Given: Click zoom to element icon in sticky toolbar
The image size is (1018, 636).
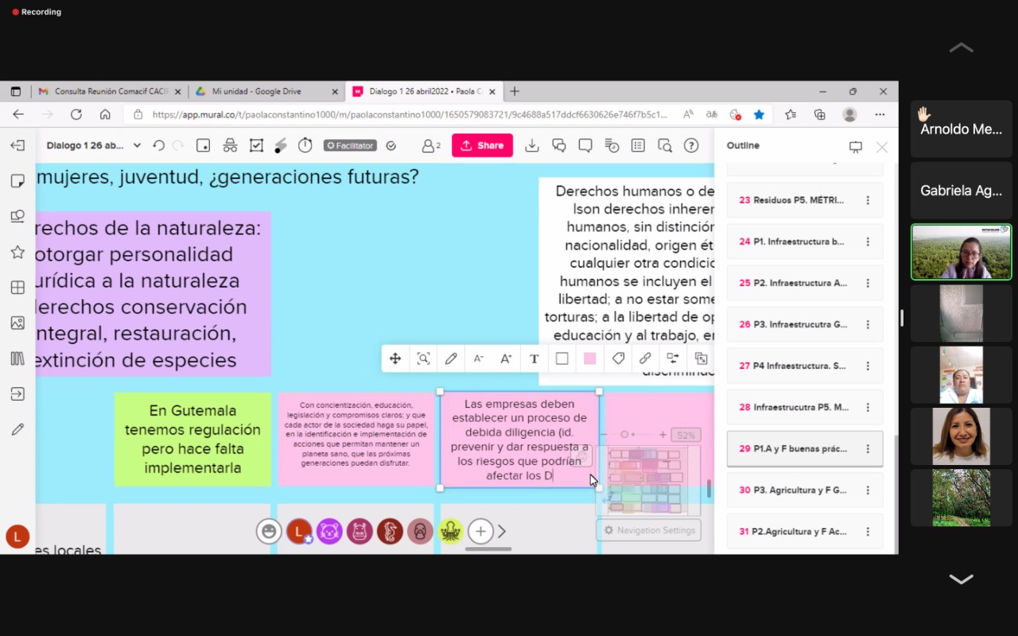Looking at the screenshot, I should pyautogui.click(x=423, y=359).
